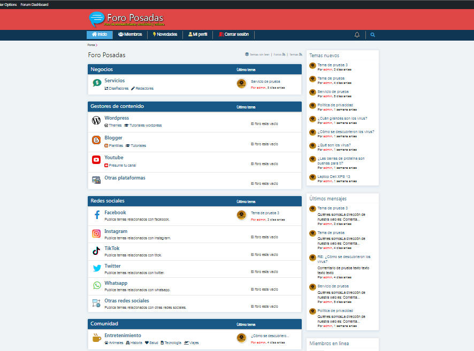Screen dimensions: 474x351
Task: Open RE: ¿Cómo se descubrieron los virus? message
Action: 343,259
